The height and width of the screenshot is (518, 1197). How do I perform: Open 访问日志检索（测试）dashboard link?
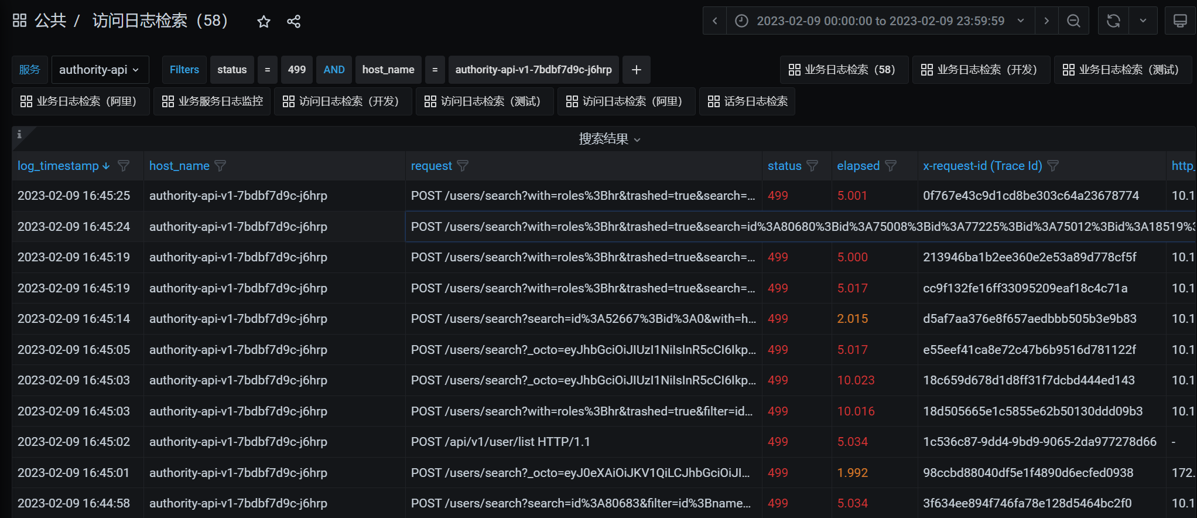485,101
